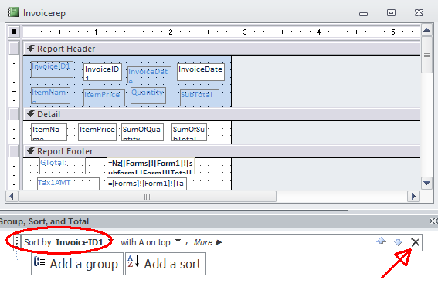
Task: Close the Group, Sort, and Total pane
Action: click(x=433, y=221)
